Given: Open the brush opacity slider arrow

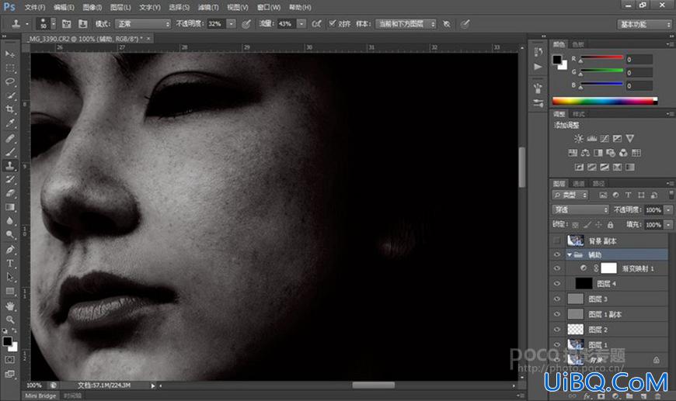Looking at the screenshot, I should point(232,24).
